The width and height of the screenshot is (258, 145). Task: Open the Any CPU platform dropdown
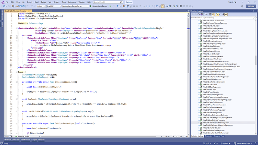[53, 6]
